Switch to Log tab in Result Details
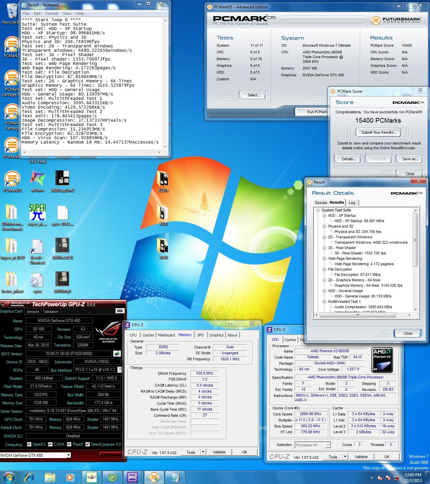430x484 pixels. click(352, 203)
